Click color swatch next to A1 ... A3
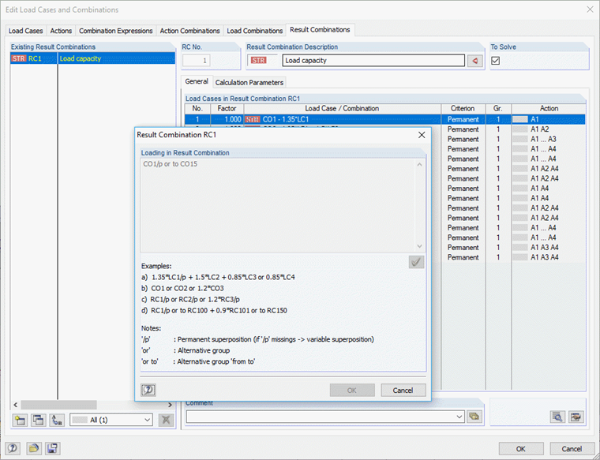The width and height of the screenshot is (600, 460). [x=520, y=139]
